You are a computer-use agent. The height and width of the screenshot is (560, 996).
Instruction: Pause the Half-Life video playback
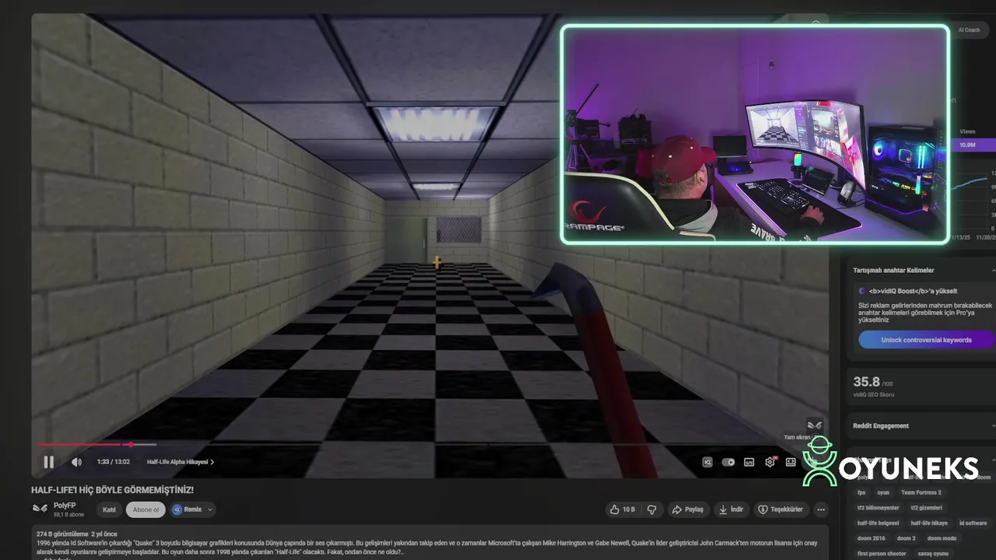click(x=48, y=462)
